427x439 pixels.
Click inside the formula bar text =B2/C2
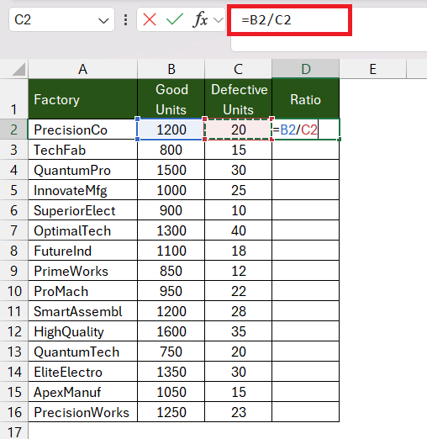[266, 20]
